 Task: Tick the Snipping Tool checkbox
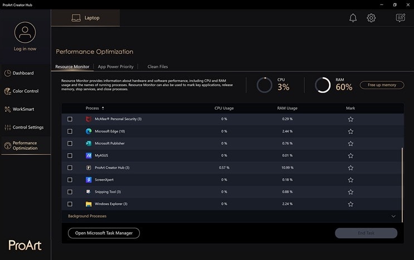(70, 192)
